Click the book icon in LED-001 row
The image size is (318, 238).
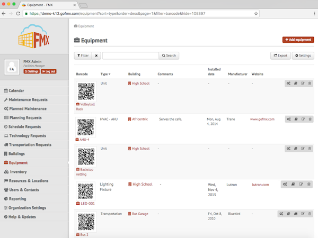pos(293,184)
